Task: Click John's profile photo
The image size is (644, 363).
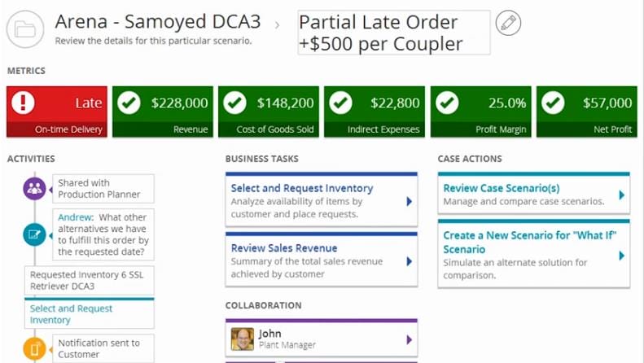Action: click(x=242, y=339)
